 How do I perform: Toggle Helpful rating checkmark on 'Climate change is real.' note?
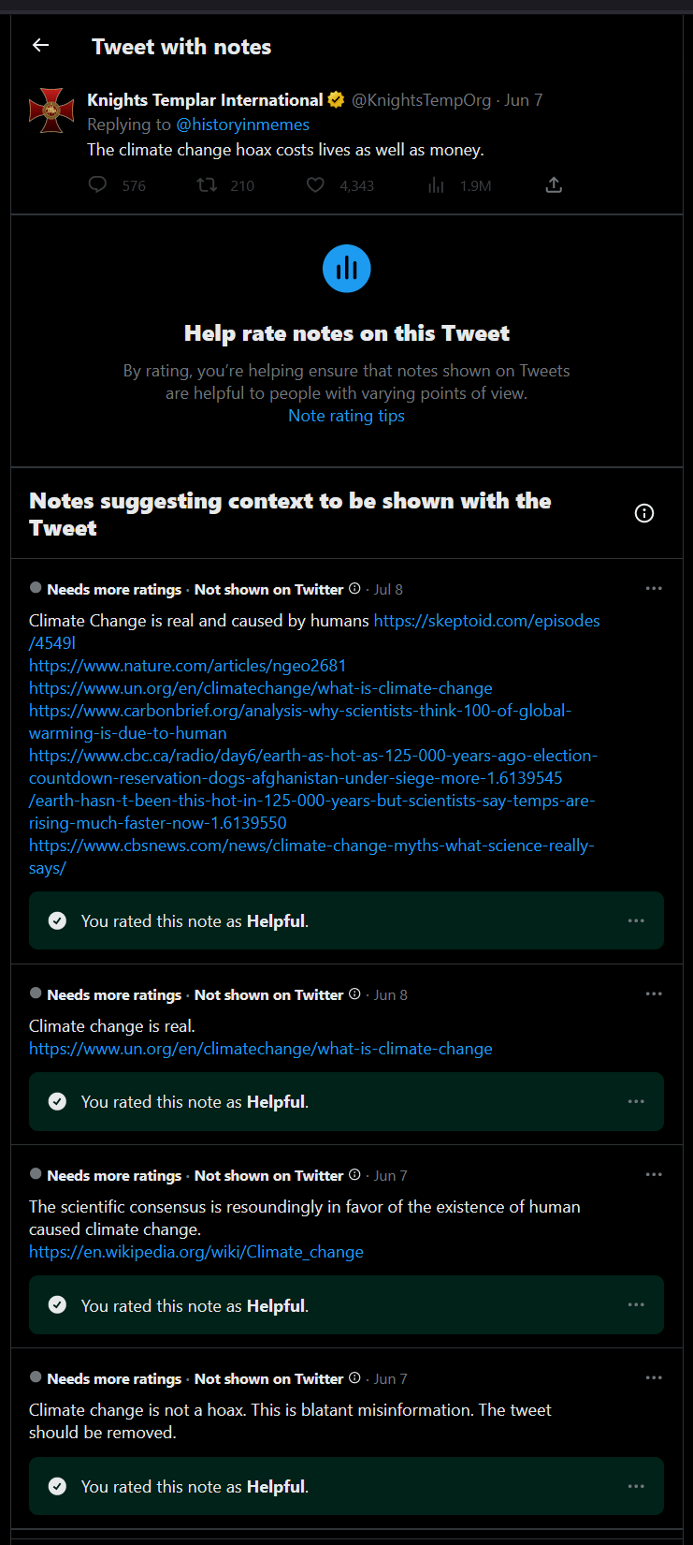coord(57,1101)
